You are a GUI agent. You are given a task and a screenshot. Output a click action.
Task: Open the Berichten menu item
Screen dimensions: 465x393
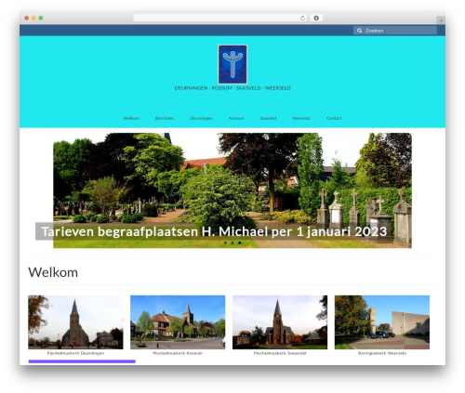coord(165,118)
